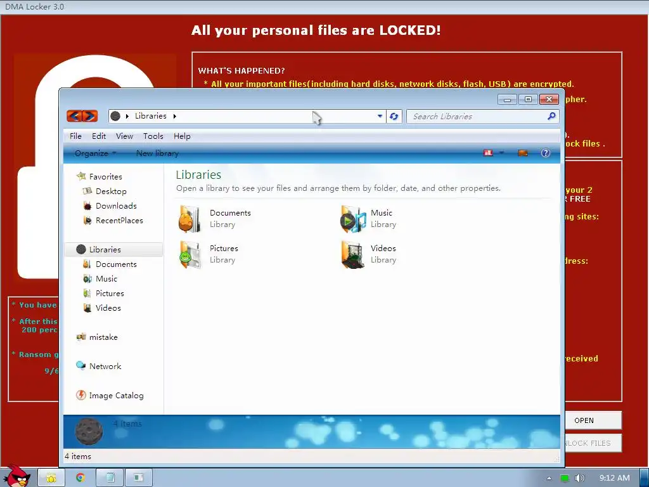The image size is (649, 487).
Task: Open the notepad taskbar icon
Action: tap(110, 477)
